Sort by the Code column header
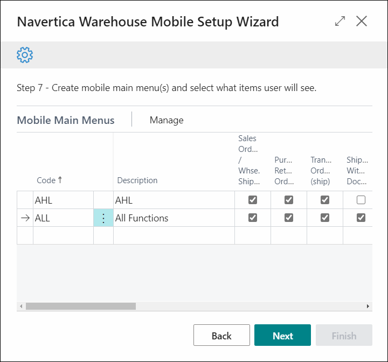388x362 pixels. click(49, 180)
